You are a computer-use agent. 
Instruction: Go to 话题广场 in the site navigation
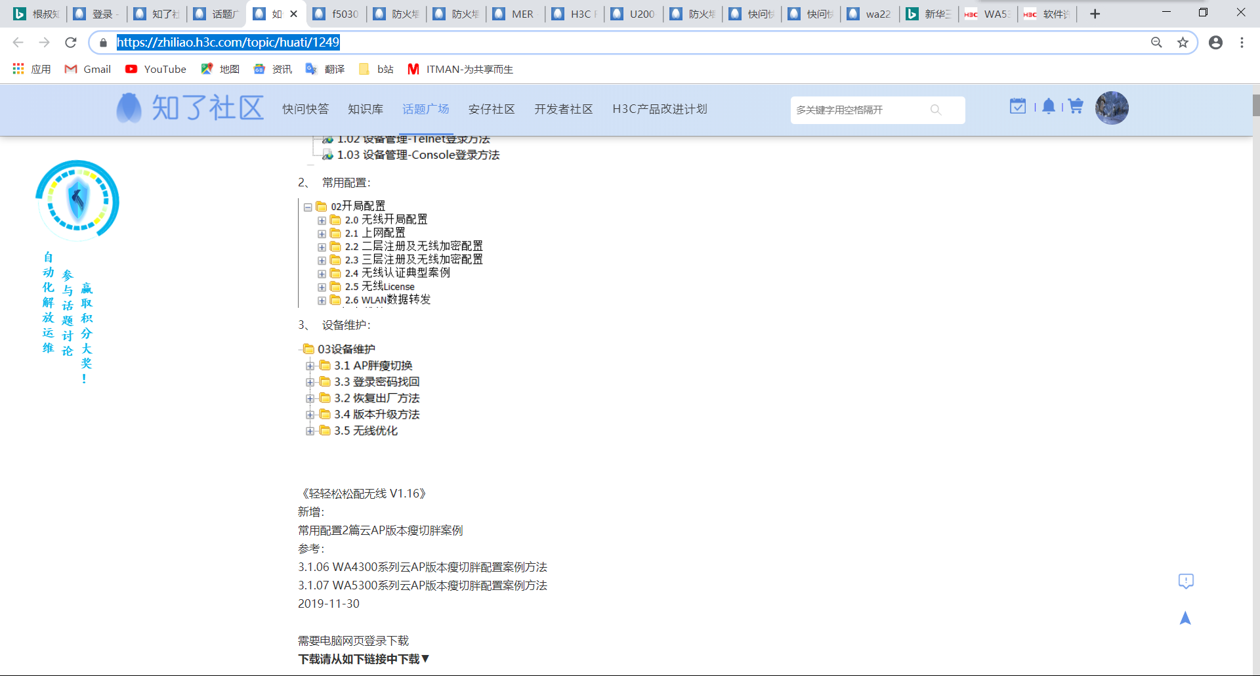pyautogui.click(x=426, y=109)
